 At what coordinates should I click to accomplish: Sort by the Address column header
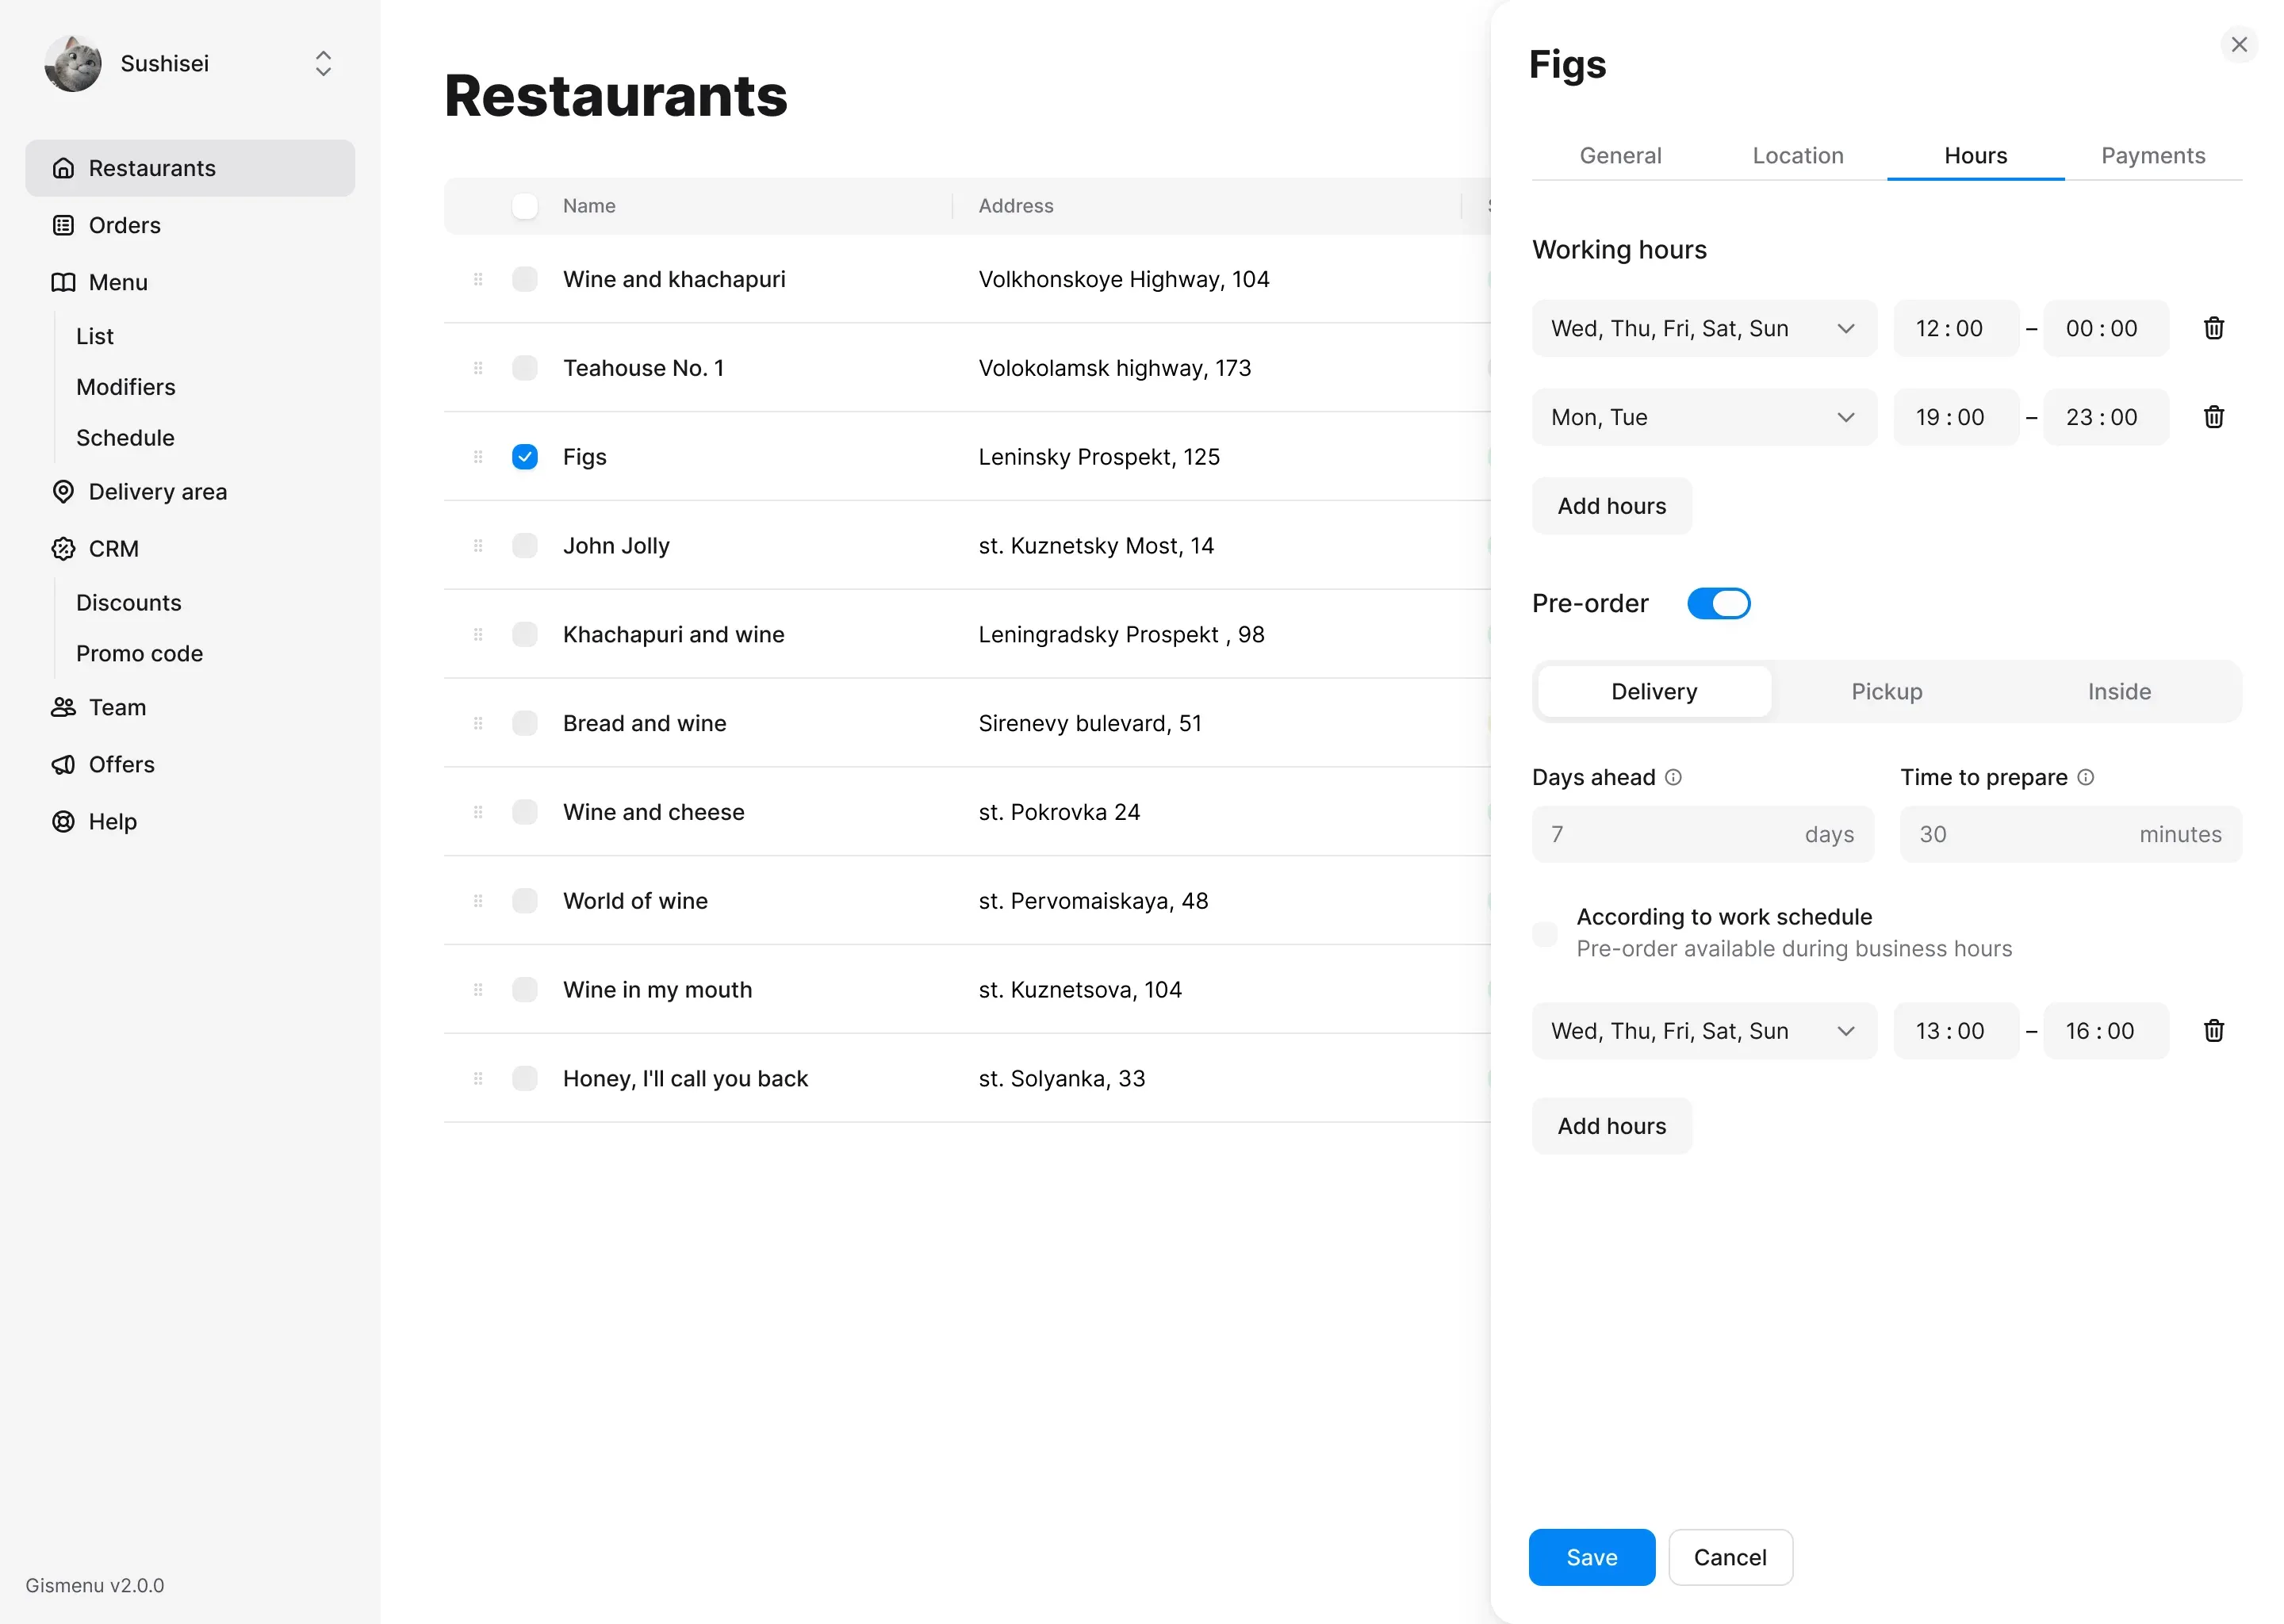tap(1015, 206)
